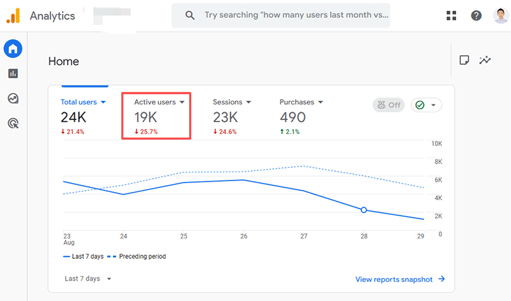
Task: Select the Purchases metric tab
Action: 301,102
